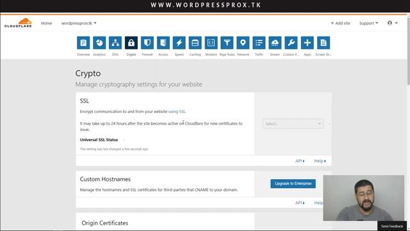The image size is (410, 231).
Task: Open the Overview section icon
Action: [83, 43]
